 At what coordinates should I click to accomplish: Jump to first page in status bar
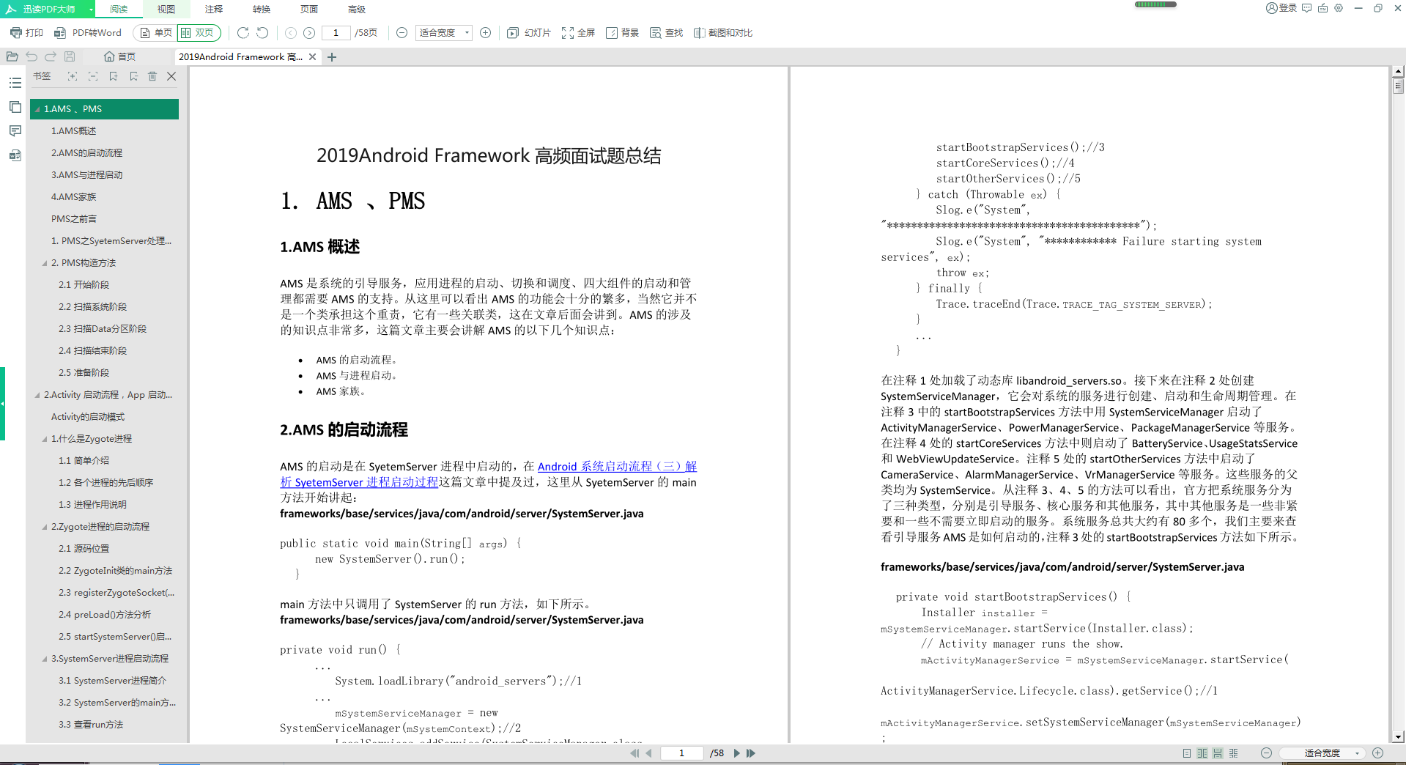click(x=634, y=753)
